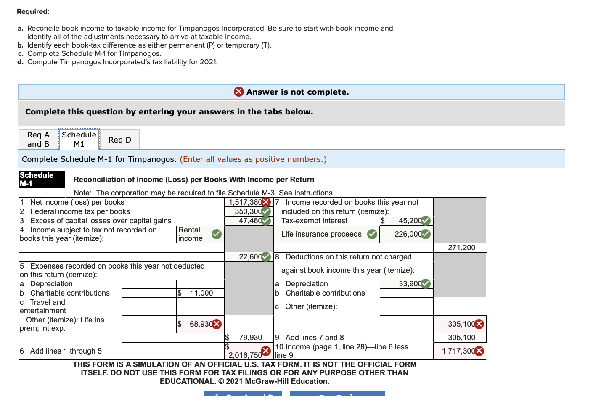Viewport: 609px width, 412px height.
Task: Edit line 8 Charitable contributions field
Action: (406, 293)
